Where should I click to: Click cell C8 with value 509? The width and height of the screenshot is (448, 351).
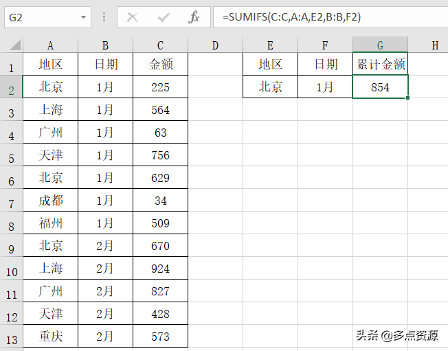[x=160, y=223]
